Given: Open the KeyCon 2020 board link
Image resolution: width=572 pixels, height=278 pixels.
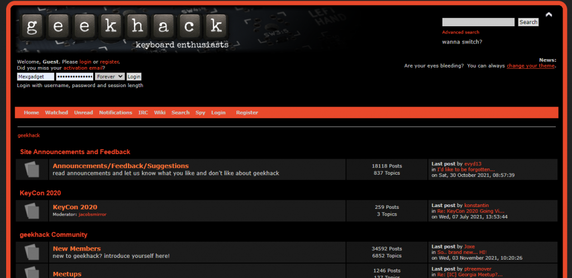Looking at the screenshot, I should pyautogui.click(x=75, y=207).
